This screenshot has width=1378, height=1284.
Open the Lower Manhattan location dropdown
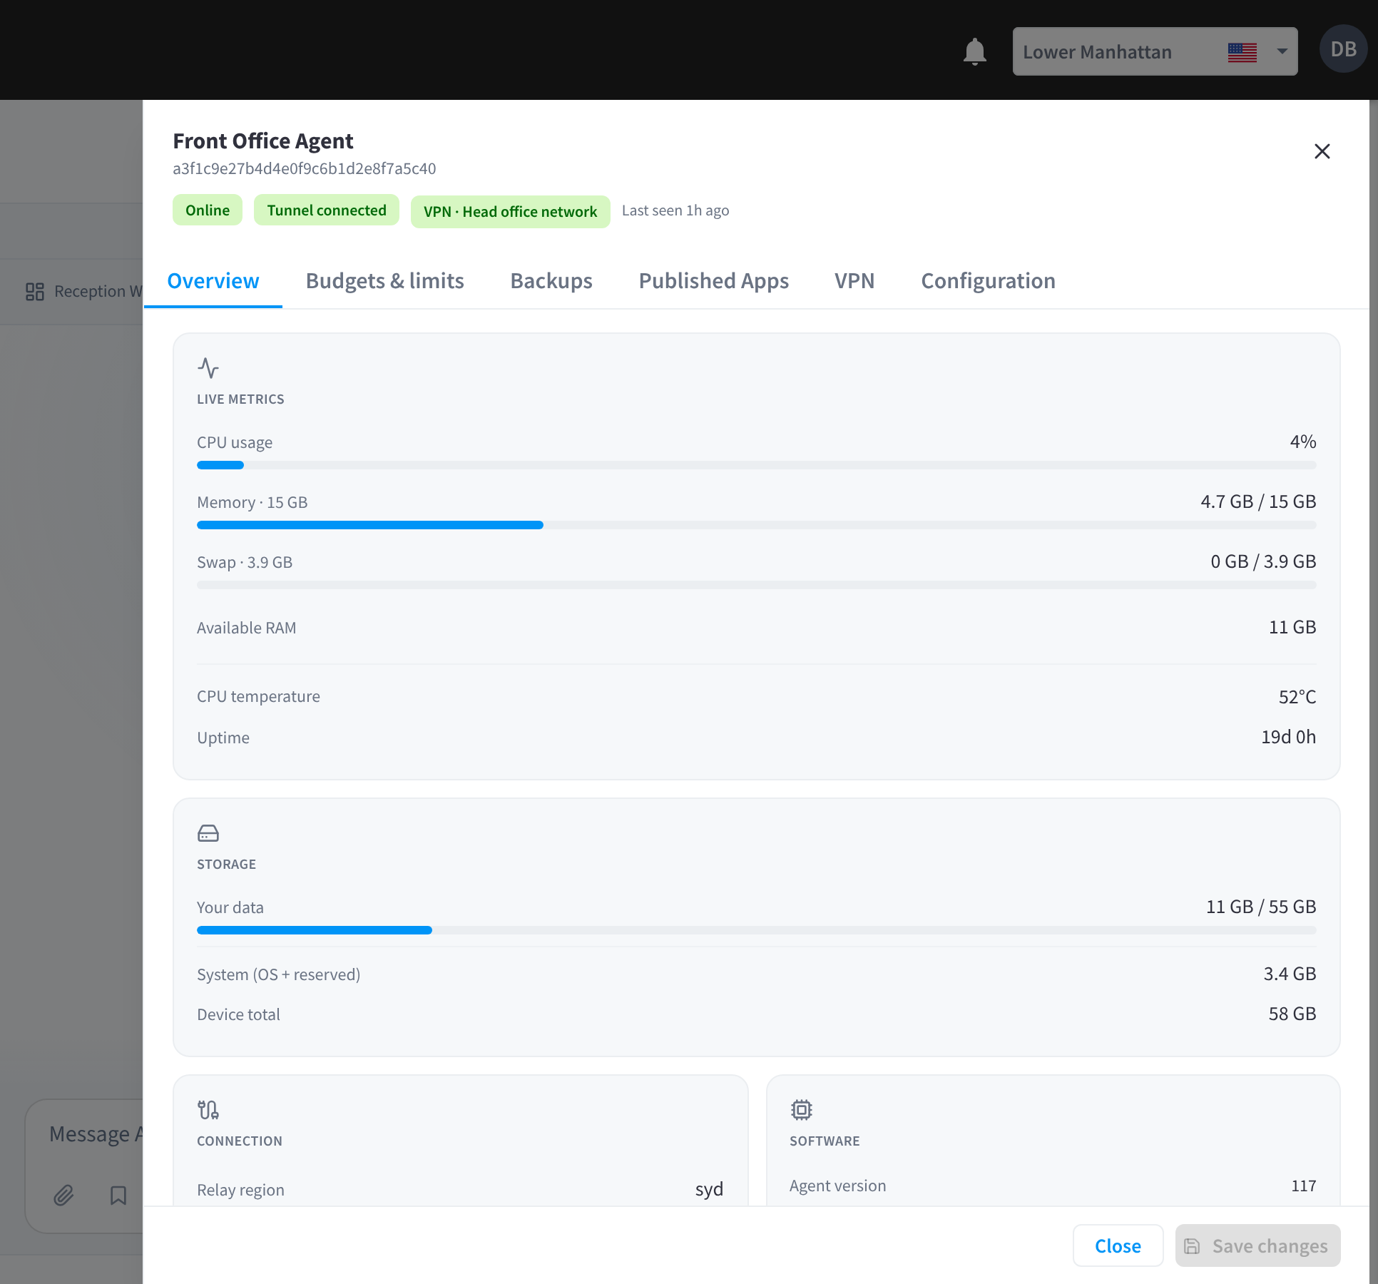point(1155,51)
